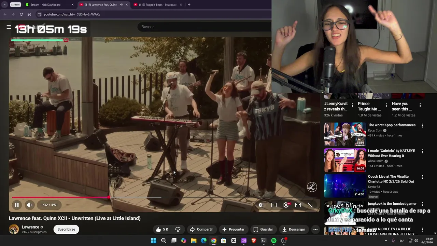This screenshot has height=246, width=437.
Task: Open the Lawrence channel name link
Action: (x=30, y=227)
